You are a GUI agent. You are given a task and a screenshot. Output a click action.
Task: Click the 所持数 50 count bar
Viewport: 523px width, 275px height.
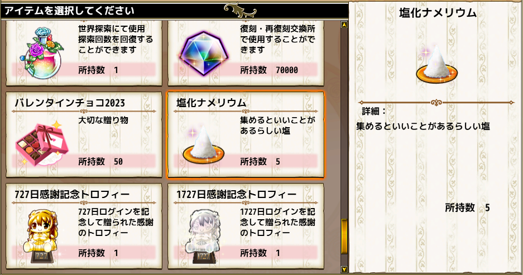(84, 161)
